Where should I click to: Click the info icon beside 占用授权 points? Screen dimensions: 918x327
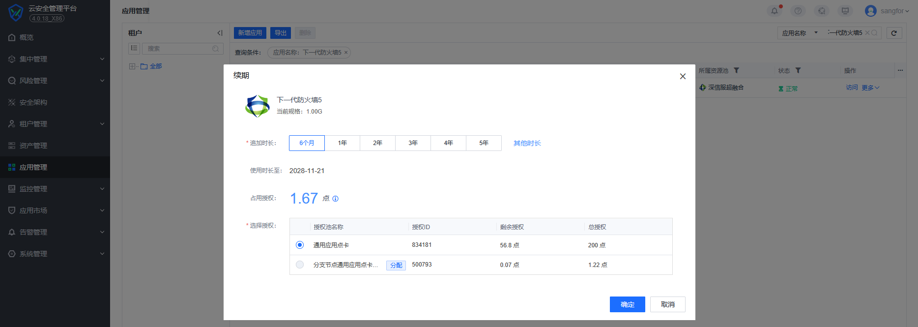336,199
